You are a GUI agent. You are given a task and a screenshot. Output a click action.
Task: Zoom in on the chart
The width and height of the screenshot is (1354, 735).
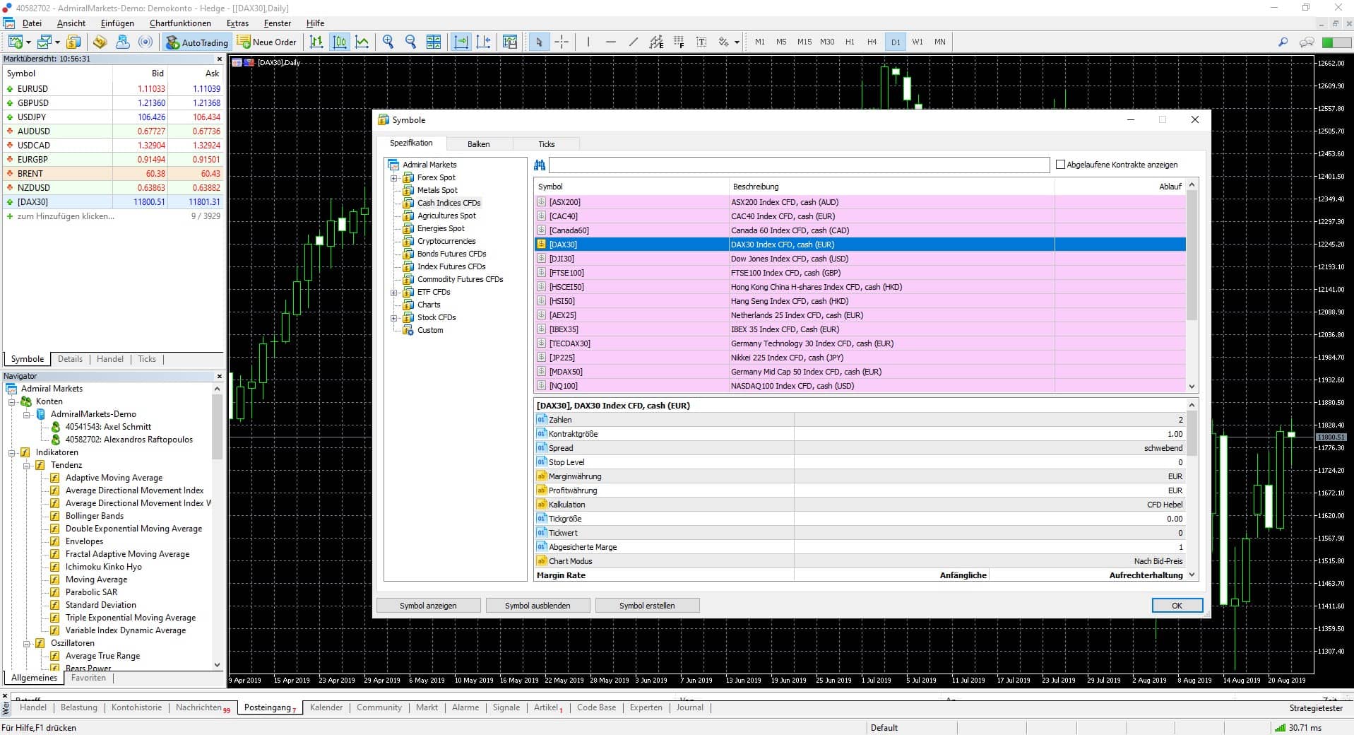coord(388,42)
